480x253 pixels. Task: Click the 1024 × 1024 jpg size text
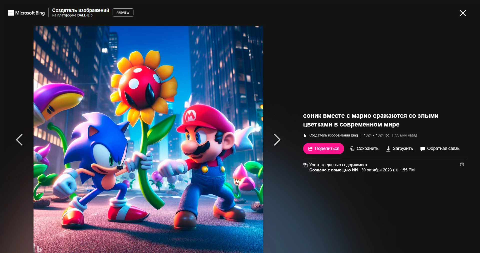[376, 135]
